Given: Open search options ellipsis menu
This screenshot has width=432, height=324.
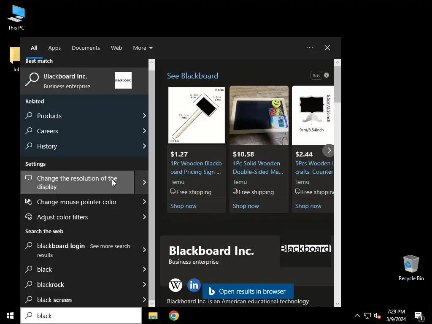Looking at the screenshot, I should pyautogui.click(x=310, y=48).
